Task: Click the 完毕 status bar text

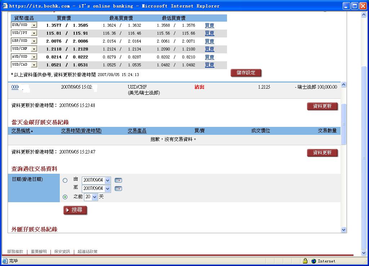Action: (x=13, y=261)
